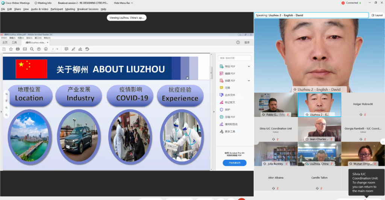Select the comment speech bubble tool

67,49
